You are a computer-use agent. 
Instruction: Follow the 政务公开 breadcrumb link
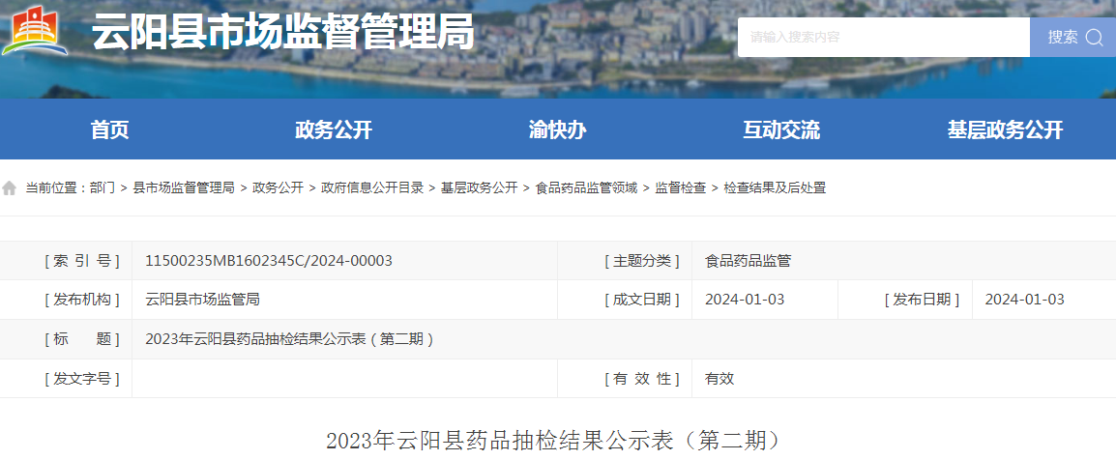click(x=278, y=188)
